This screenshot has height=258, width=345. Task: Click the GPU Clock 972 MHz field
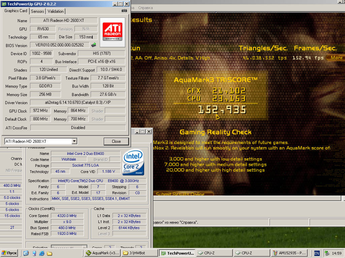pos(40,111)
